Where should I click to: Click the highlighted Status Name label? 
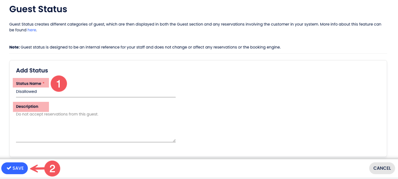click(x=29, y=84)
